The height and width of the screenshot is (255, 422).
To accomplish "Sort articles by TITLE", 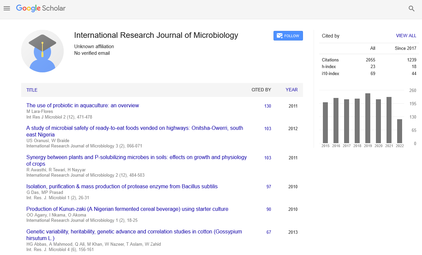I will (32, 90).
